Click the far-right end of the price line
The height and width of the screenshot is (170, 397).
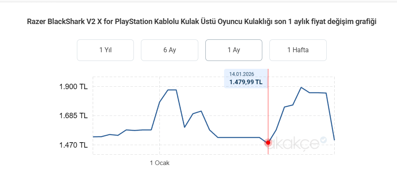pyautogui.click(x=334, y=140)
